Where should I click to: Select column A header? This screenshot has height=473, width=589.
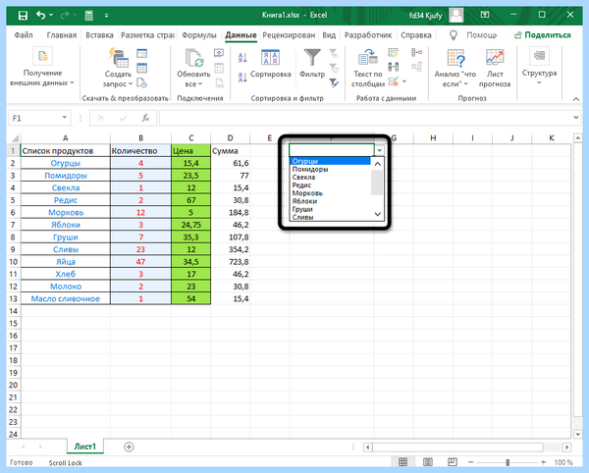pyautogui.click(x=66, y=137)
